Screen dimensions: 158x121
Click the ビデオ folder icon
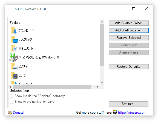coord(14,76)
